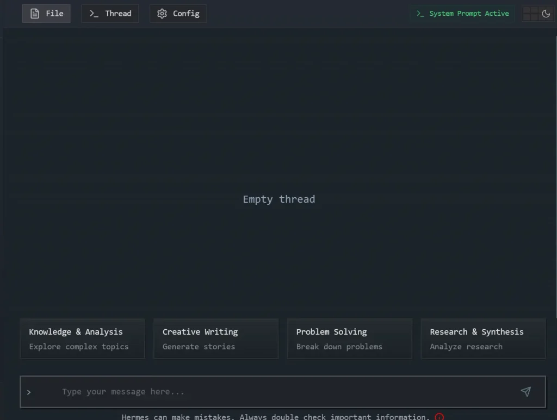
Task: Click the red info icon in the disclaimer
Action: pyautogui.click(x=439, y=417)
